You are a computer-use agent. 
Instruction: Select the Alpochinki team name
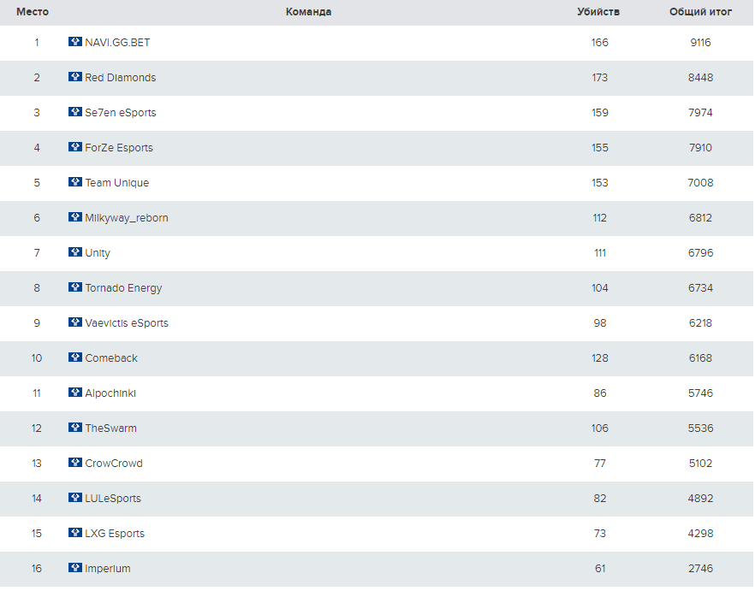point(110,393)
